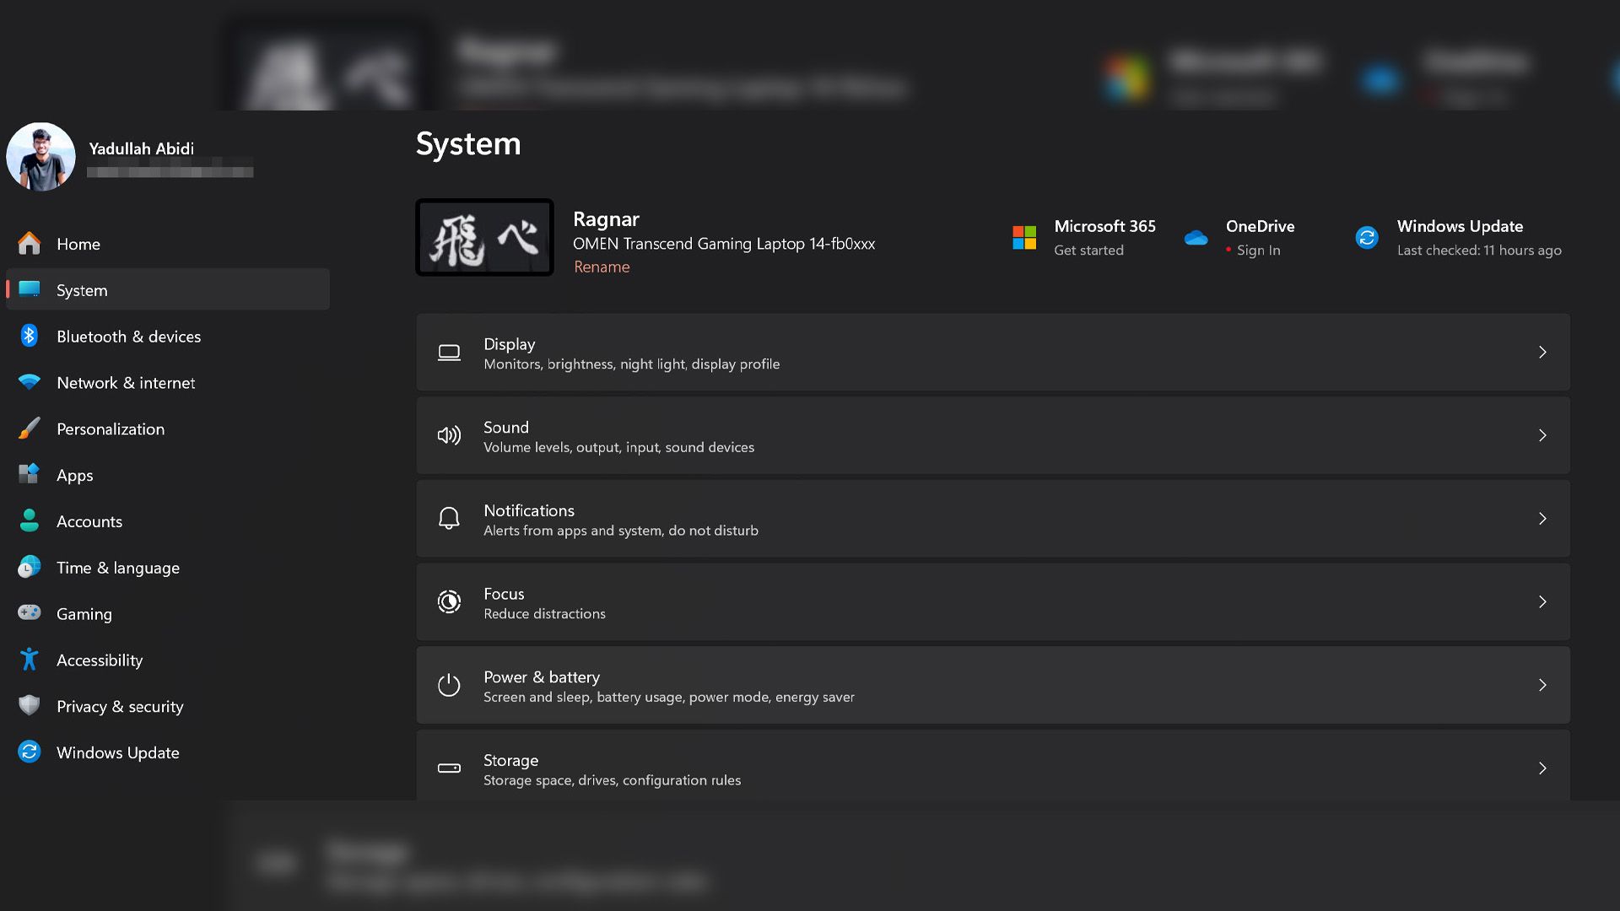Click Rename link under Ragnar
This screenshot has width=1620, height=911.
[x=602, y=267]
